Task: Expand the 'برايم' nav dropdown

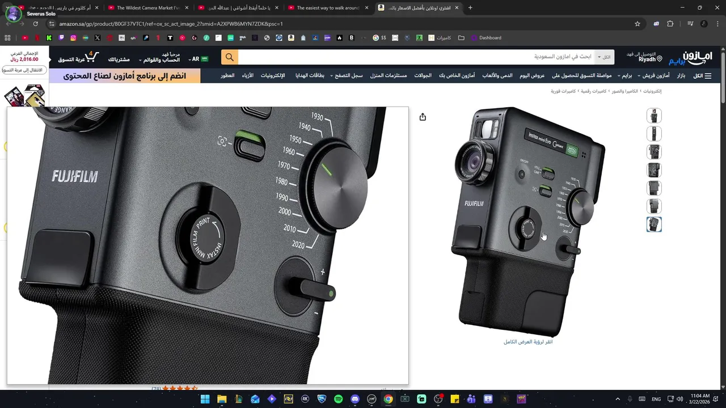Action: click(626, 75)
